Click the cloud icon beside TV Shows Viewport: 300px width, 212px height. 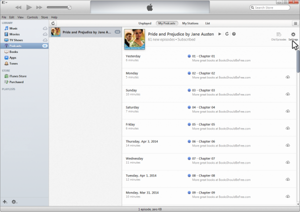click(x=45, y=40)
